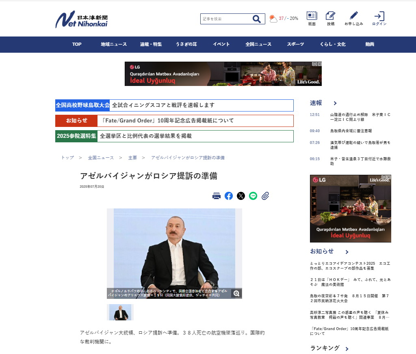Viewport: 416px width, 354px height.
Task: Print the article using the printer icon
Action: [217, 196]
